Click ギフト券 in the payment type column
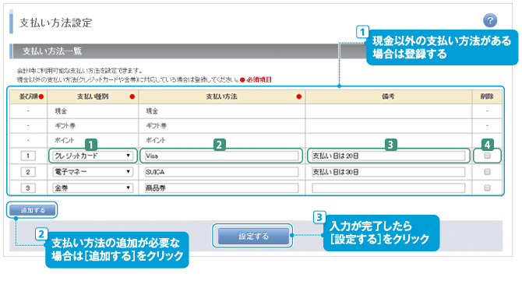Viewport: 522px width, 284px height. click(65, 125)
